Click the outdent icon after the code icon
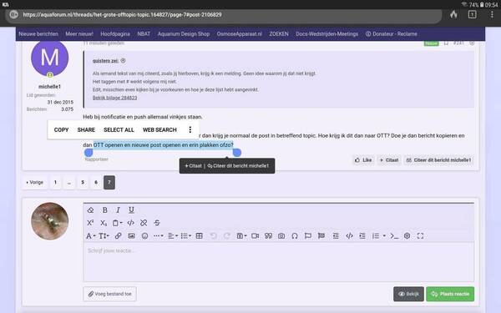Screen dimensions: 501x313 point(362,236)
